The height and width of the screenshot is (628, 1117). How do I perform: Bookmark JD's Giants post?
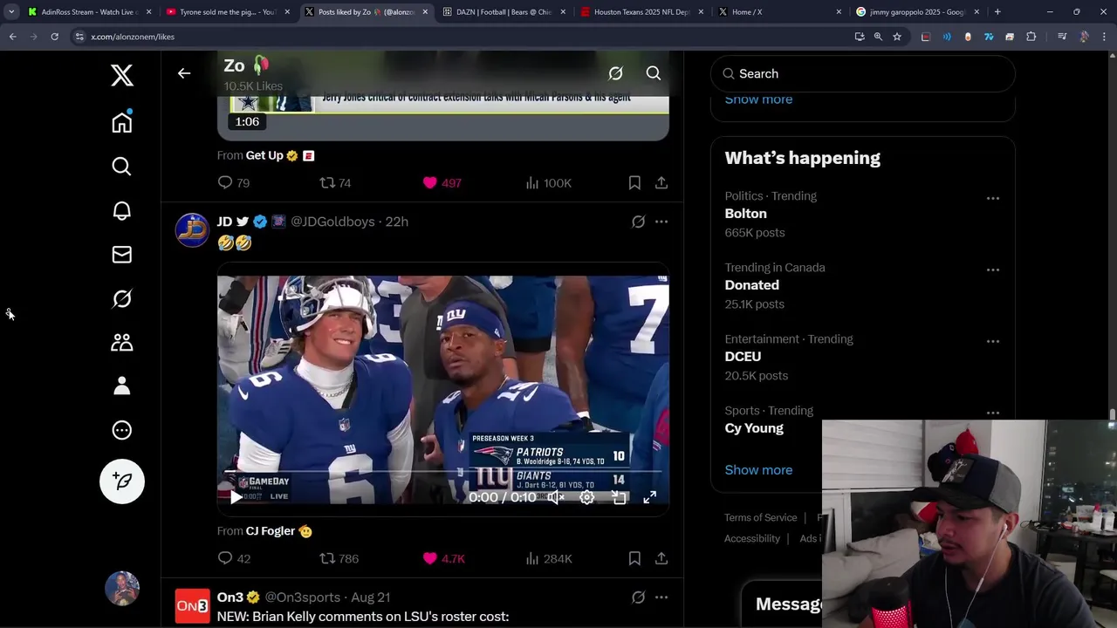[634, 558]
